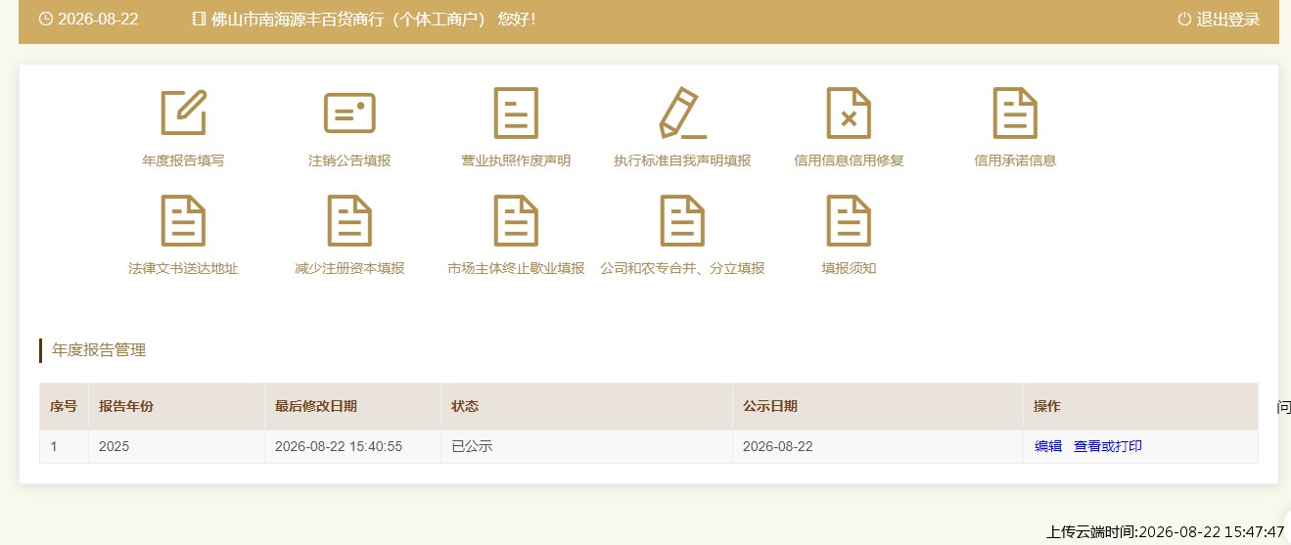The width and height of the screenshot is (1291, 545).
Task: Click the 操作 column header
Action: (x=1141, y=406)
